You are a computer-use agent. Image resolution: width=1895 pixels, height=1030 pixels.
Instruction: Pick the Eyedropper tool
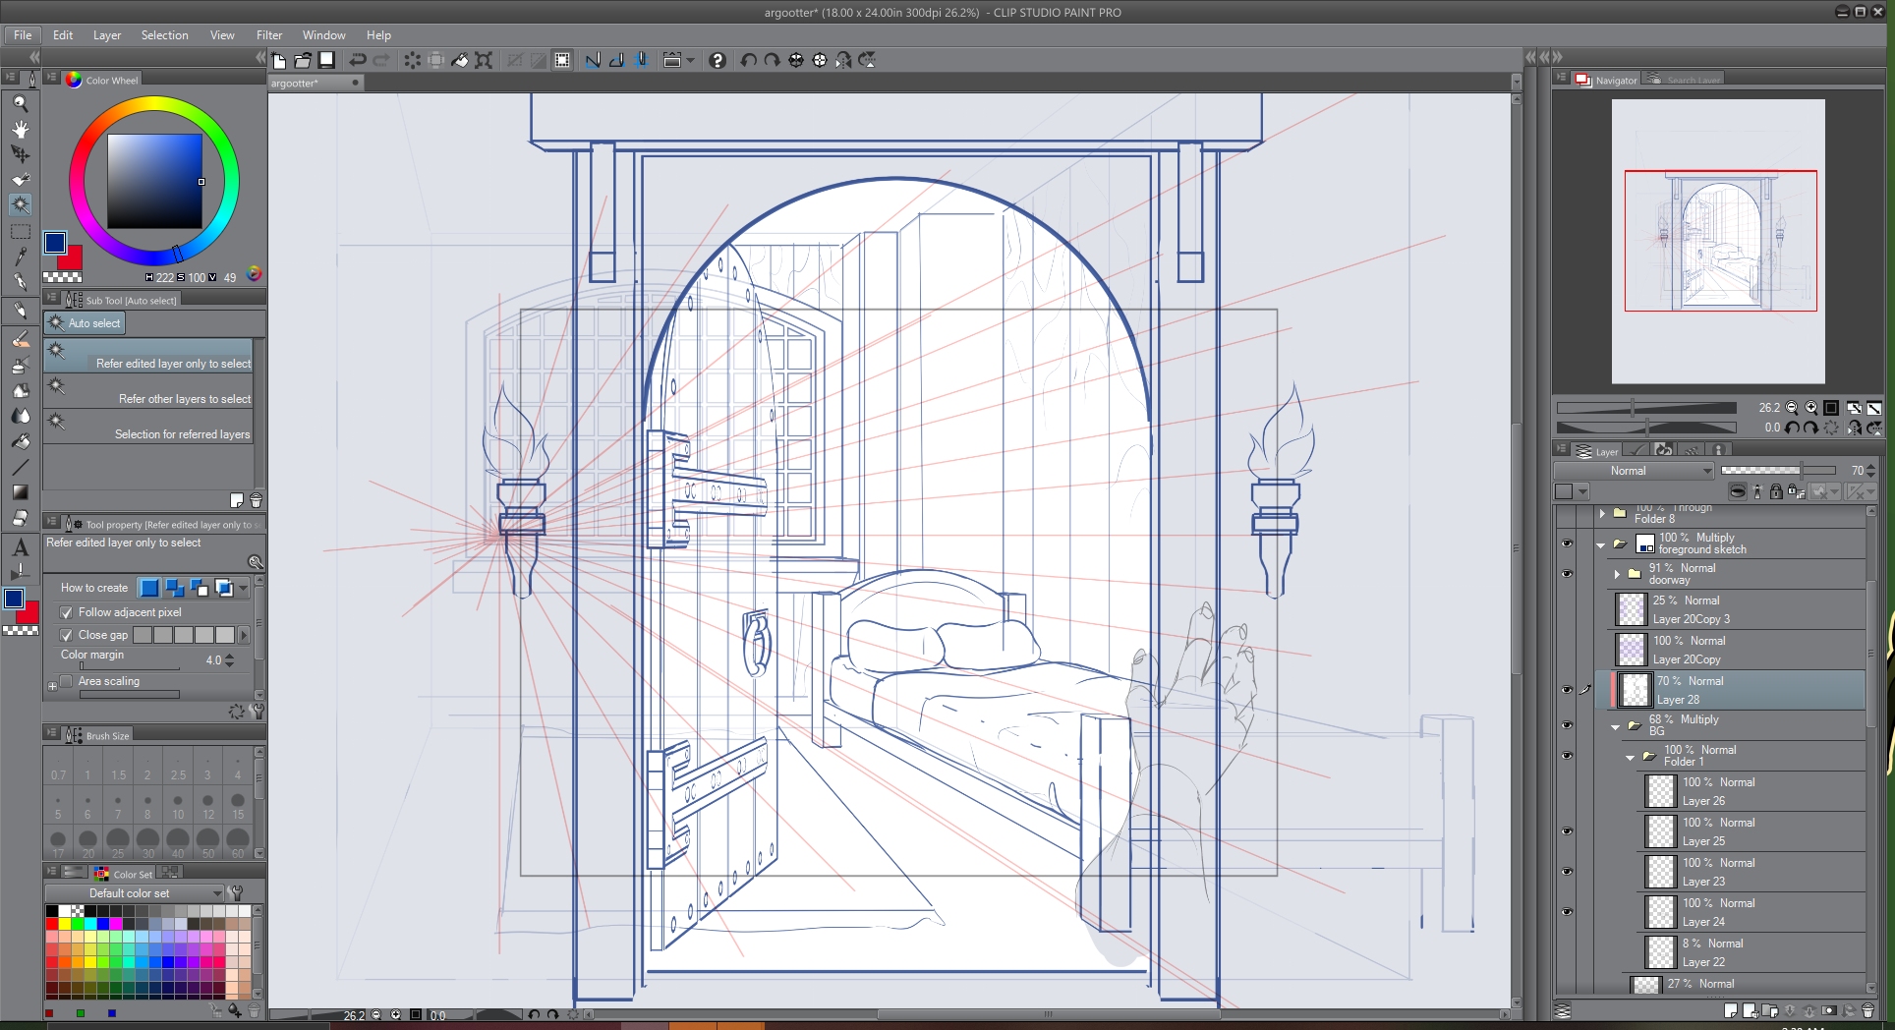pyautogui.click(x=20, y=256)
